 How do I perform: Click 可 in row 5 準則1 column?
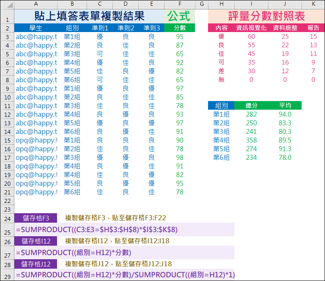point(100,54)
